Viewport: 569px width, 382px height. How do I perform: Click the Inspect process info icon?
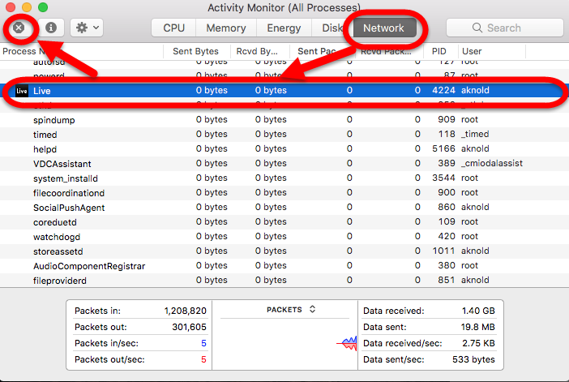point(50,28)
